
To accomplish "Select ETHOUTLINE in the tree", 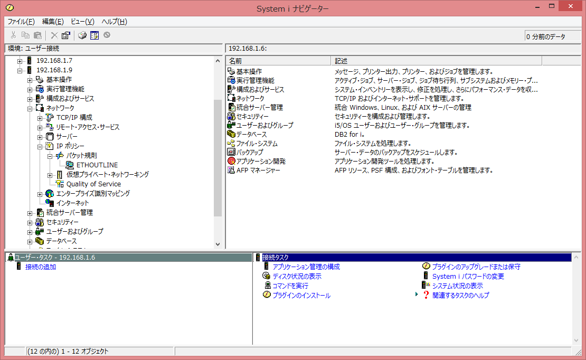I will 97,165.
